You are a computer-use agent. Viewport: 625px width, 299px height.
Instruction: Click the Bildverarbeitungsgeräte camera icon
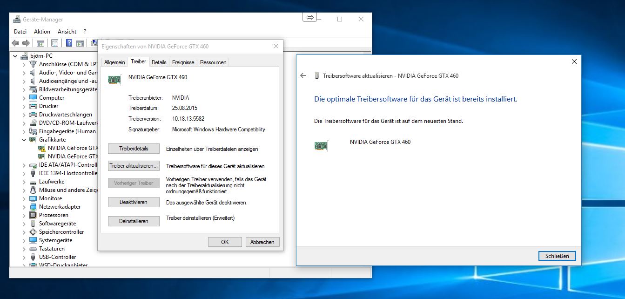33,89
